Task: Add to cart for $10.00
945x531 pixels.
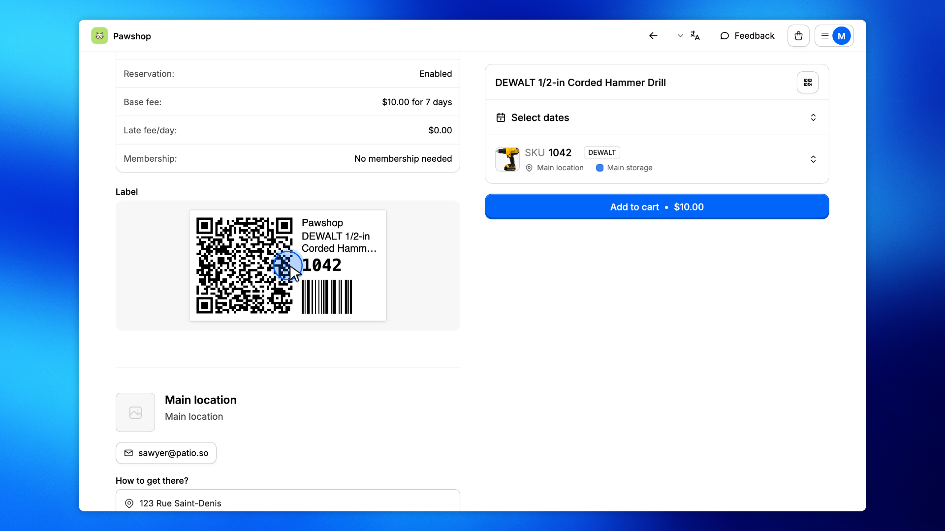Action: (x=657, y=207)
